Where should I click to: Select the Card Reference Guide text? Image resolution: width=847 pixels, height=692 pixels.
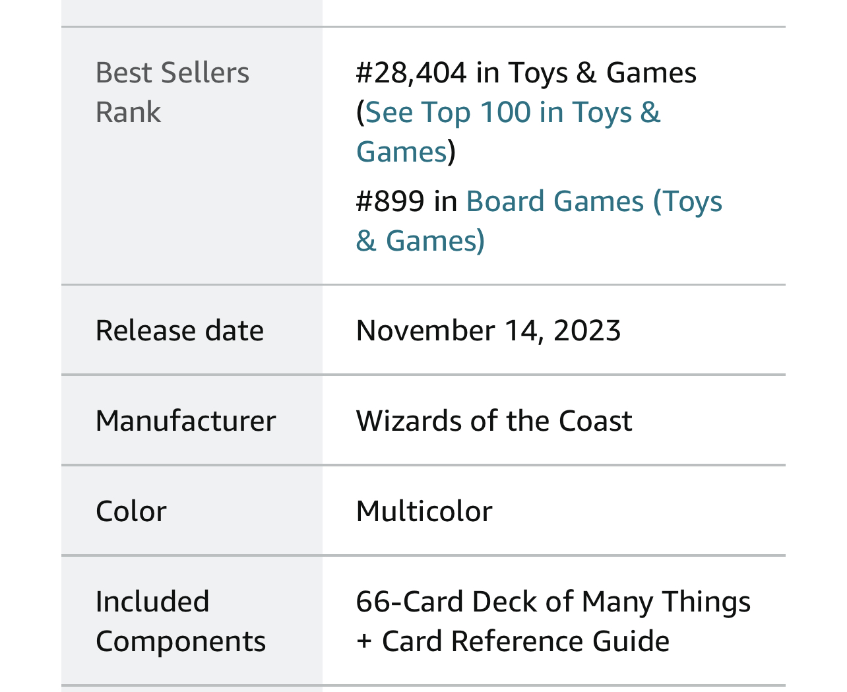pos(526,641)
